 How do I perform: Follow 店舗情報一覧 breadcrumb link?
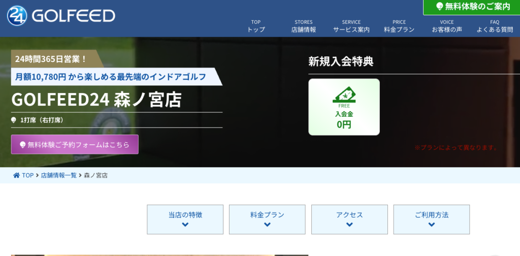tap(59, 175)
